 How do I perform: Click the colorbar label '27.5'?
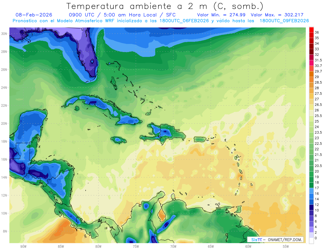(318, 94)
